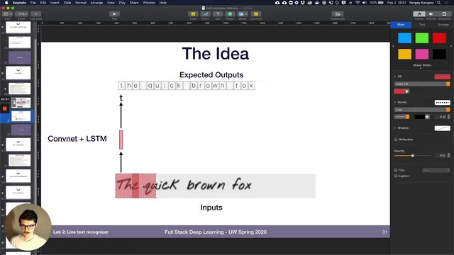Open the border line style dropdown
The width and height of the screenshot is (454, 255).
[402, 116]
